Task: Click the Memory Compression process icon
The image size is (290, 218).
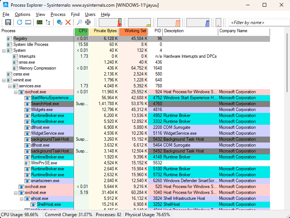Action: (16, 68)
